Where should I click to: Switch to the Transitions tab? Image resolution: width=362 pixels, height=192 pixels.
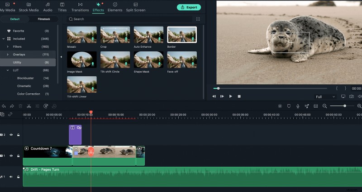point(80,7)
